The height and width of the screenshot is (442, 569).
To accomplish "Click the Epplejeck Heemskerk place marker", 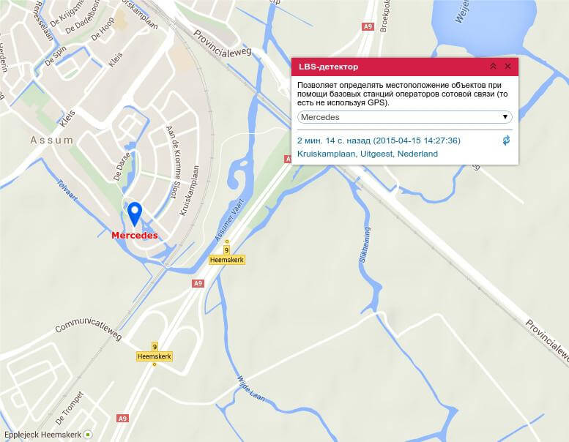I will (x=88, y=435).
